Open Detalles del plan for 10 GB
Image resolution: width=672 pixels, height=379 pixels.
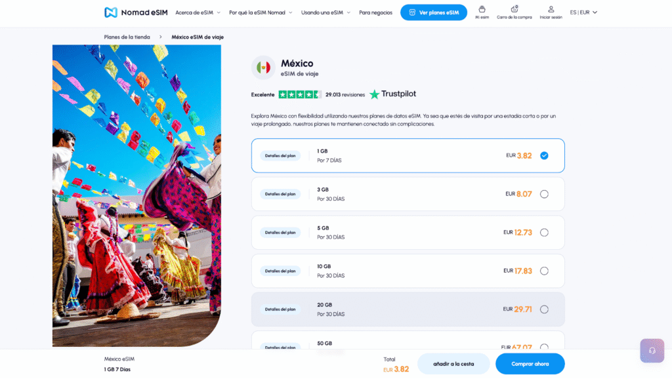click(280, 271)
